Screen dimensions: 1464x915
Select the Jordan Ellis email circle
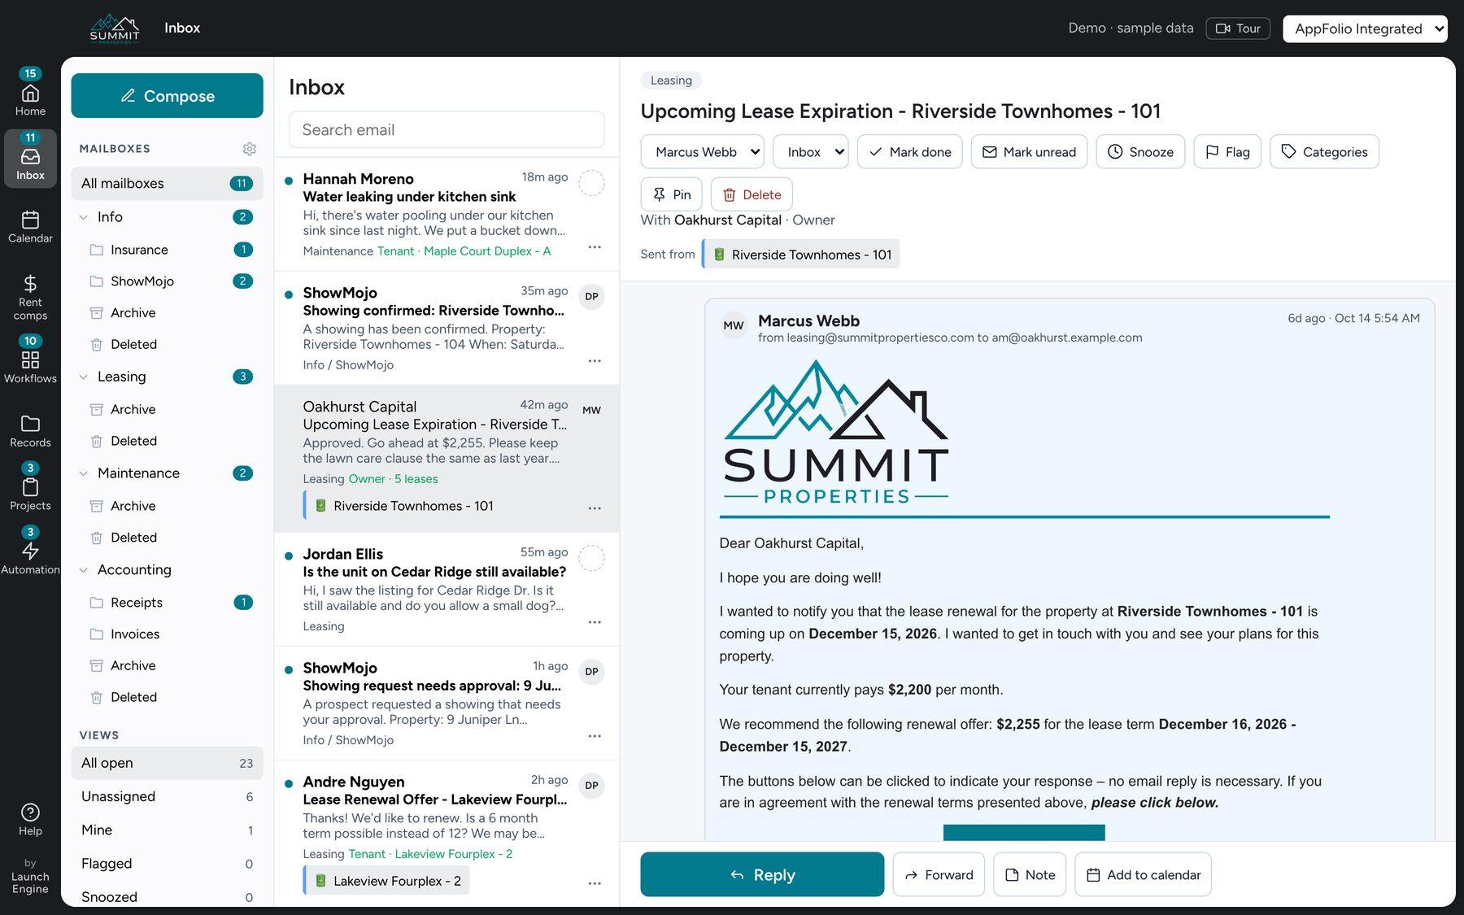click(x=591, y=558)
